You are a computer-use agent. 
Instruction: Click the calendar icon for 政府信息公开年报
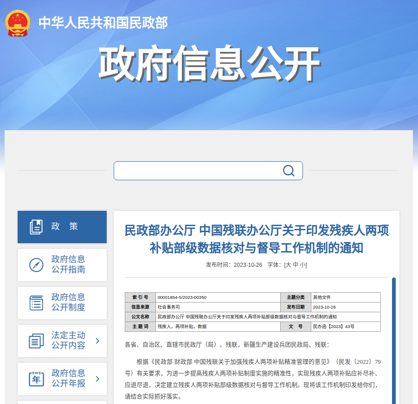click(36, 379)
